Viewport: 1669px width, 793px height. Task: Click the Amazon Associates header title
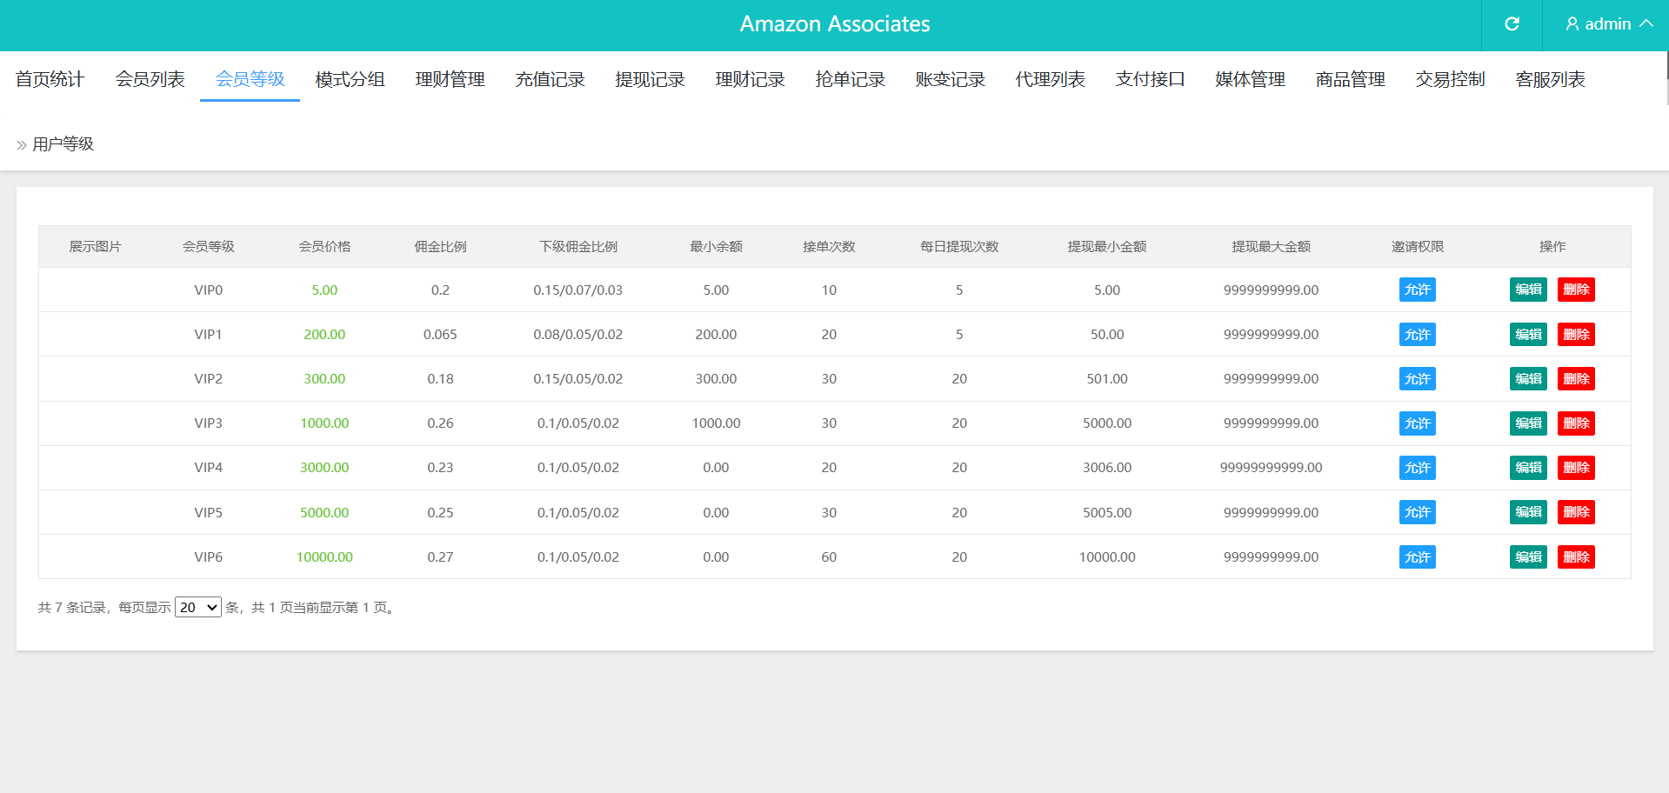835,24
